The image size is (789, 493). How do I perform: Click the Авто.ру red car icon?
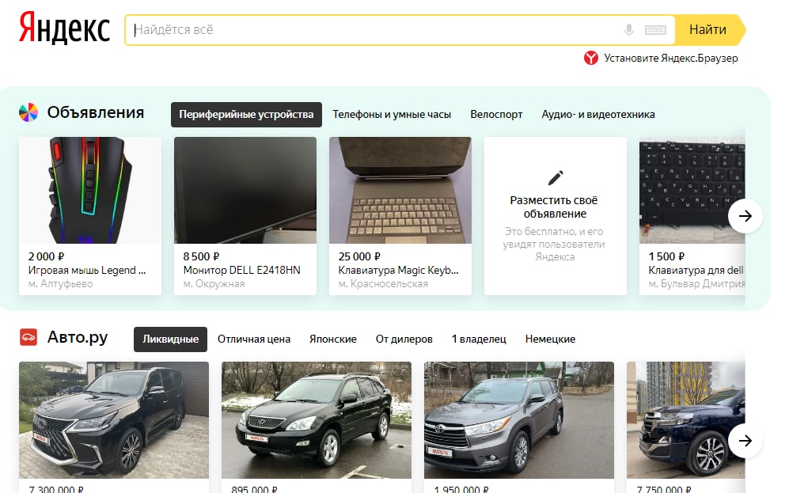(28, 337)
